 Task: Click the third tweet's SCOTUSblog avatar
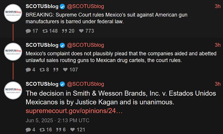point(13,91)
